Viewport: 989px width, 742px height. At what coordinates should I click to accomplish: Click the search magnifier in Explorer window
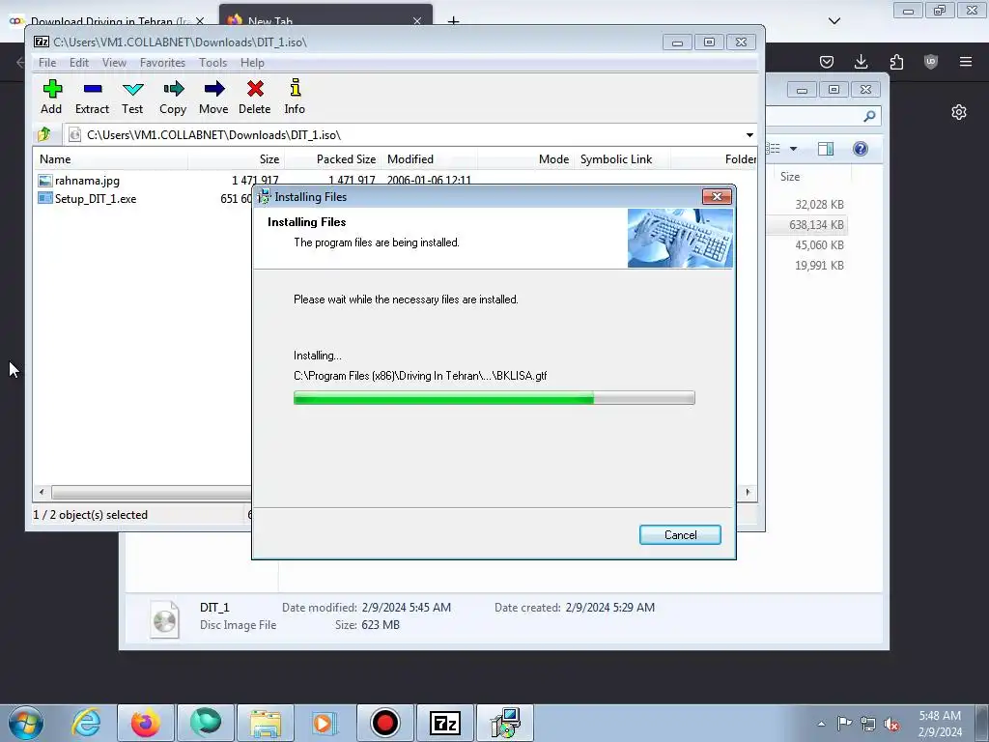870,116
